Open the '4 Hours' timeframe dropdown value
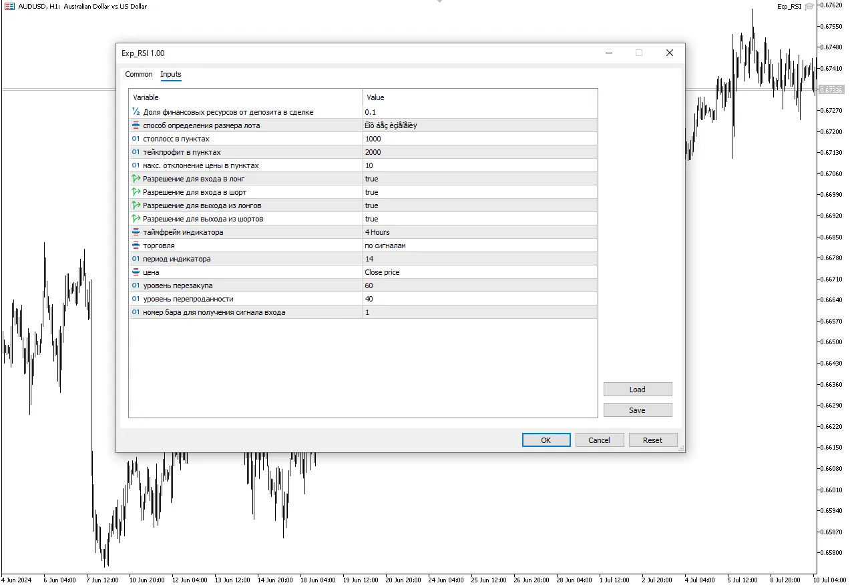 tap(377, 232)
